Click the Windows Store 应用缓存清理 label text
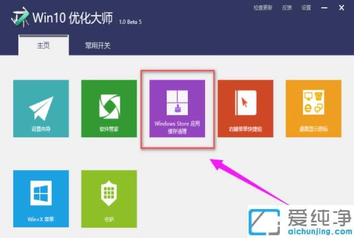Viewport: 354px width, 238px height. click(x=177, y=128)
